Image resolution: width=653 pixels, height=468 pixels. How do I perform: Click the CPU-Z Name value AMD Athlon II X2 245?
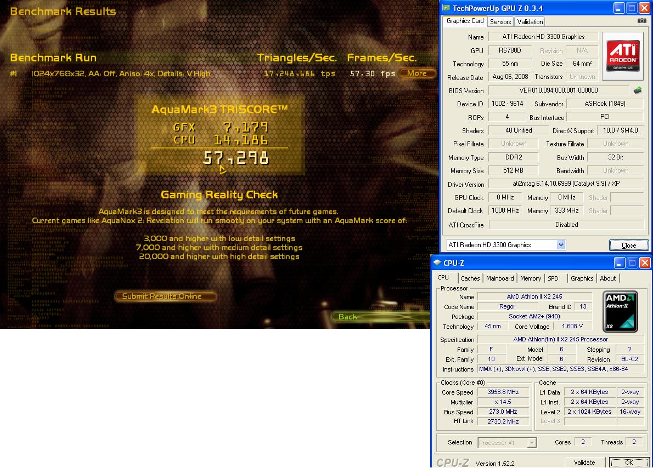pyautogui.click(x=534, y=296)
